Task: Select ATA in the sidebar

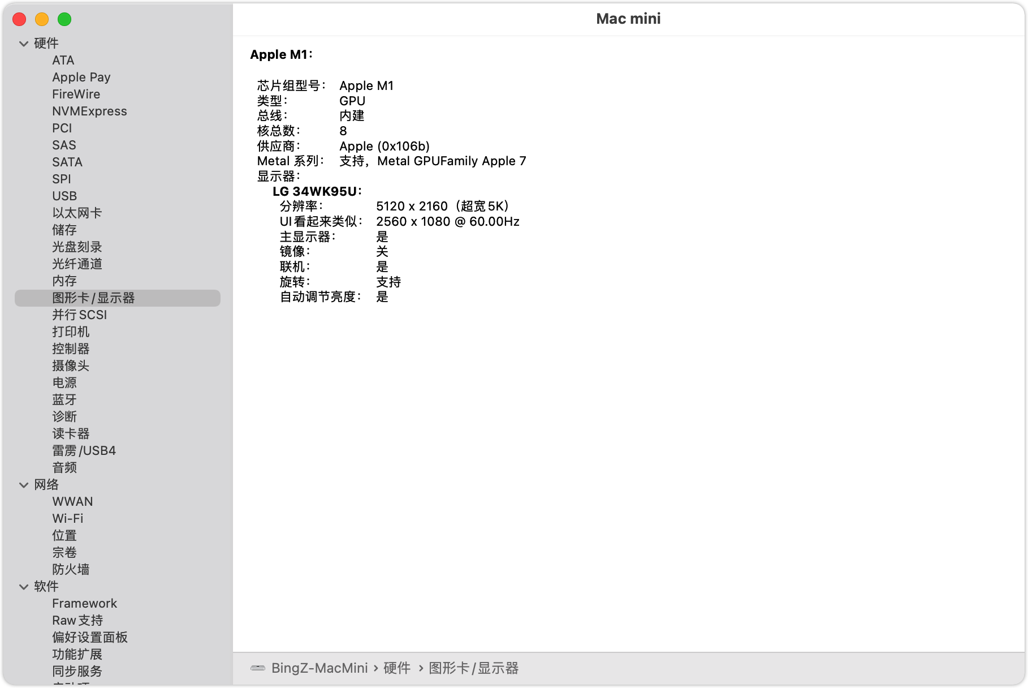Action: tap(63, 61)
